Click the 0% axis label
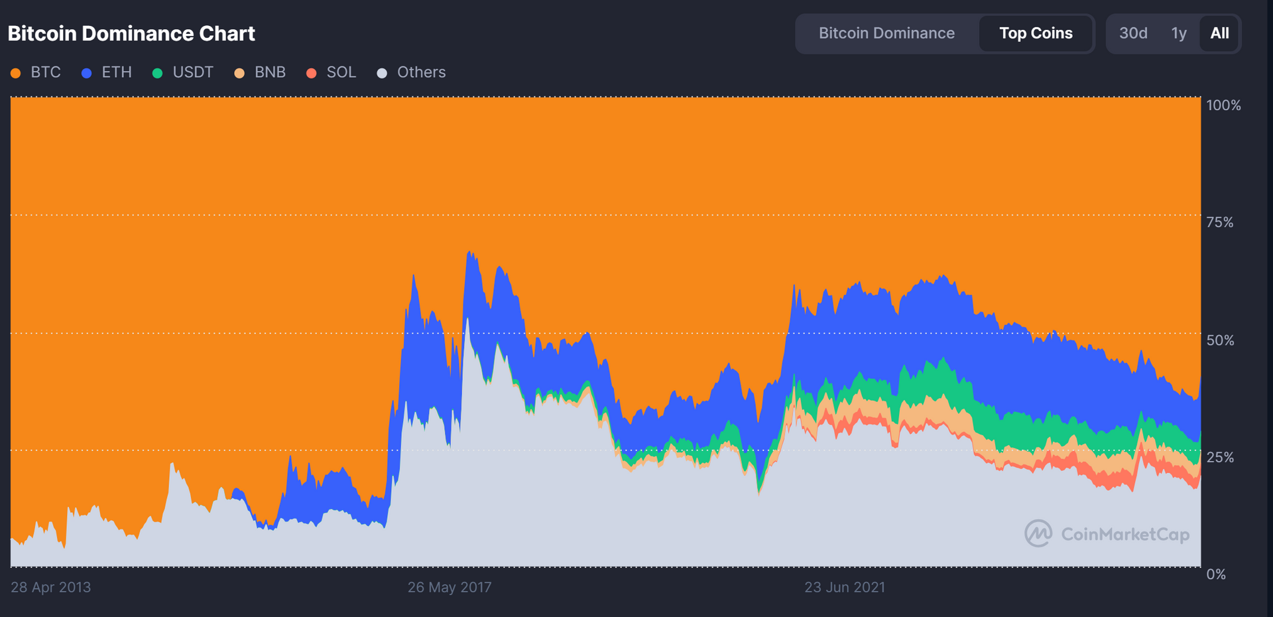The height and width of the screenshot is (617, 1273). click(1216, 575)
